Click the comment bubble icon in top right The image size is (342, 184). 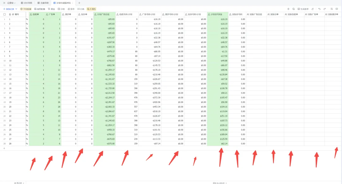[337, 9]
